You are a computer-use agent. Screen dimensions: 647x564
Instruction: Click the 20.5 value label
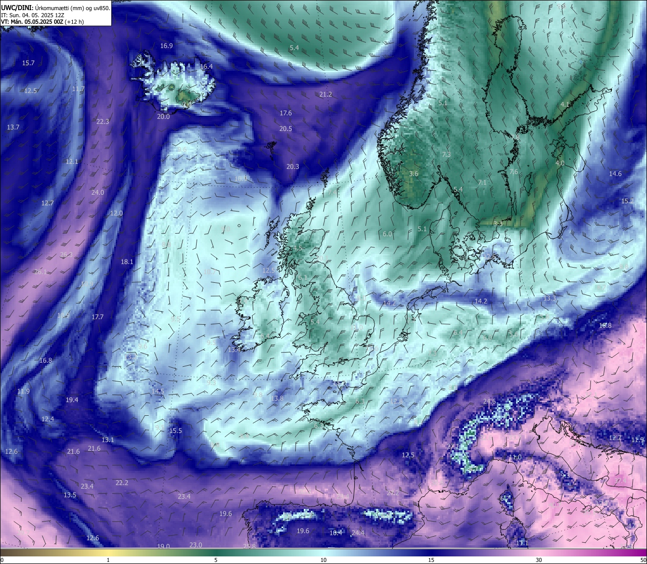pos(286,129)
